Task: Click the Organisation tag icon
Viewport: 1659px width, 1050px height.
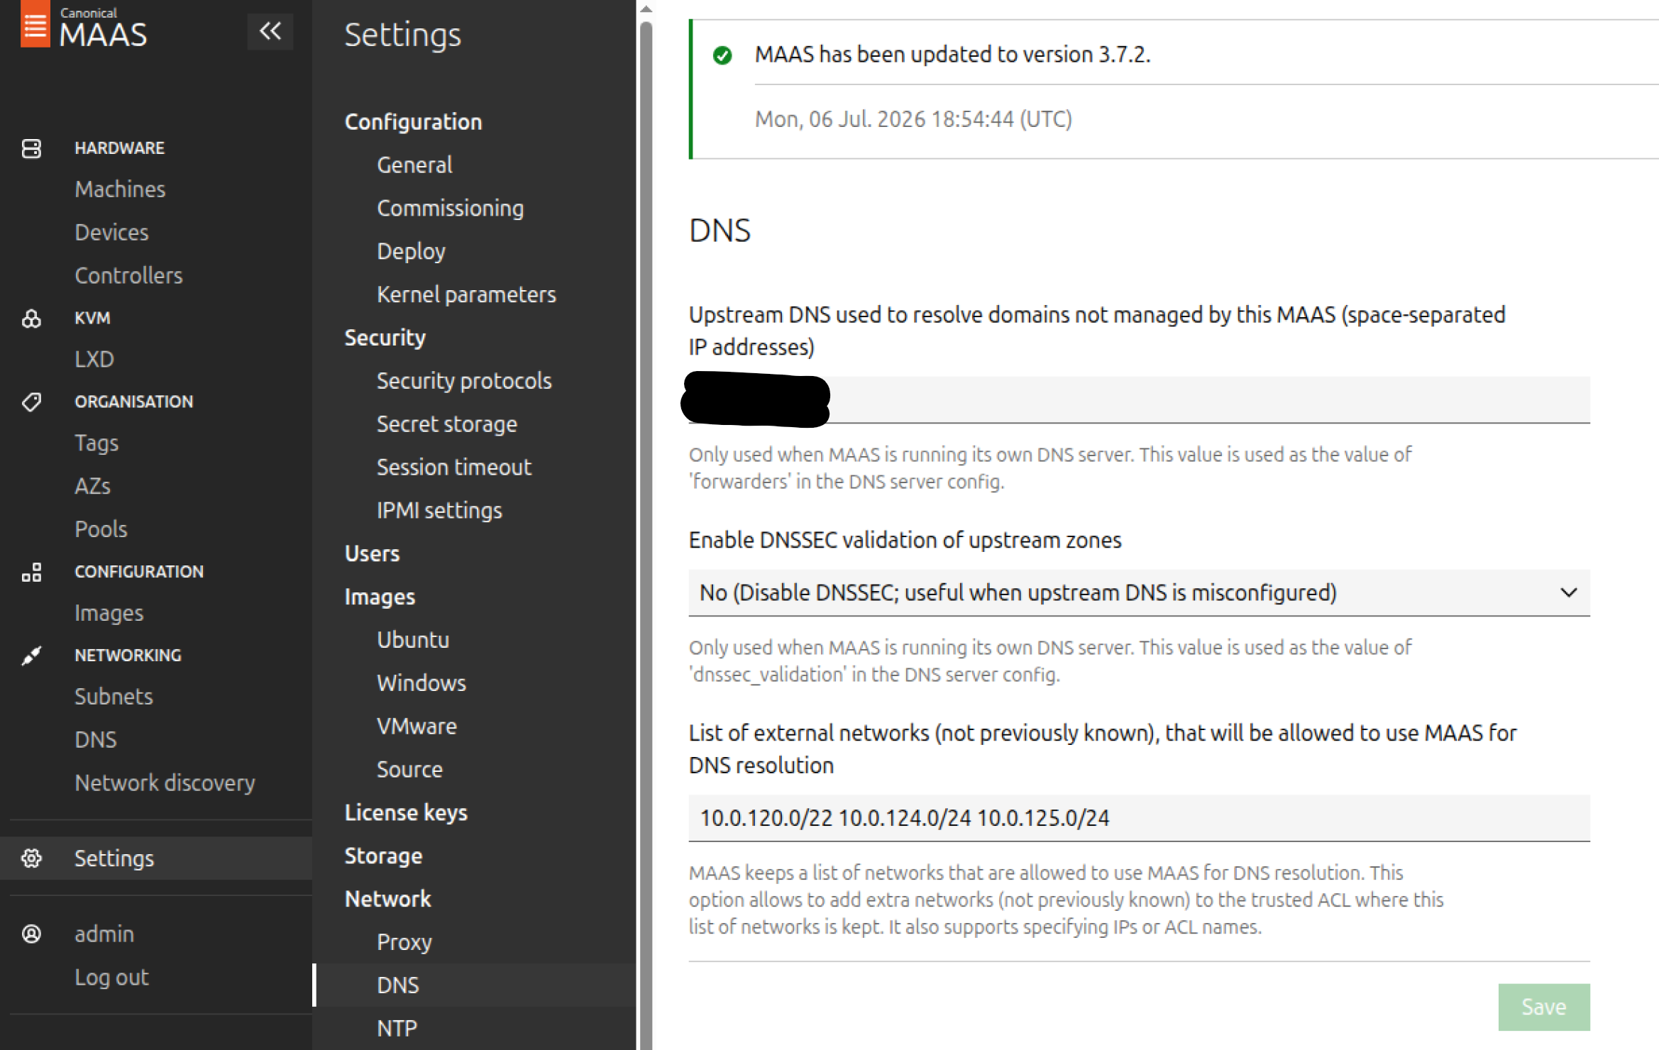Action: click(x=31, y=402)
